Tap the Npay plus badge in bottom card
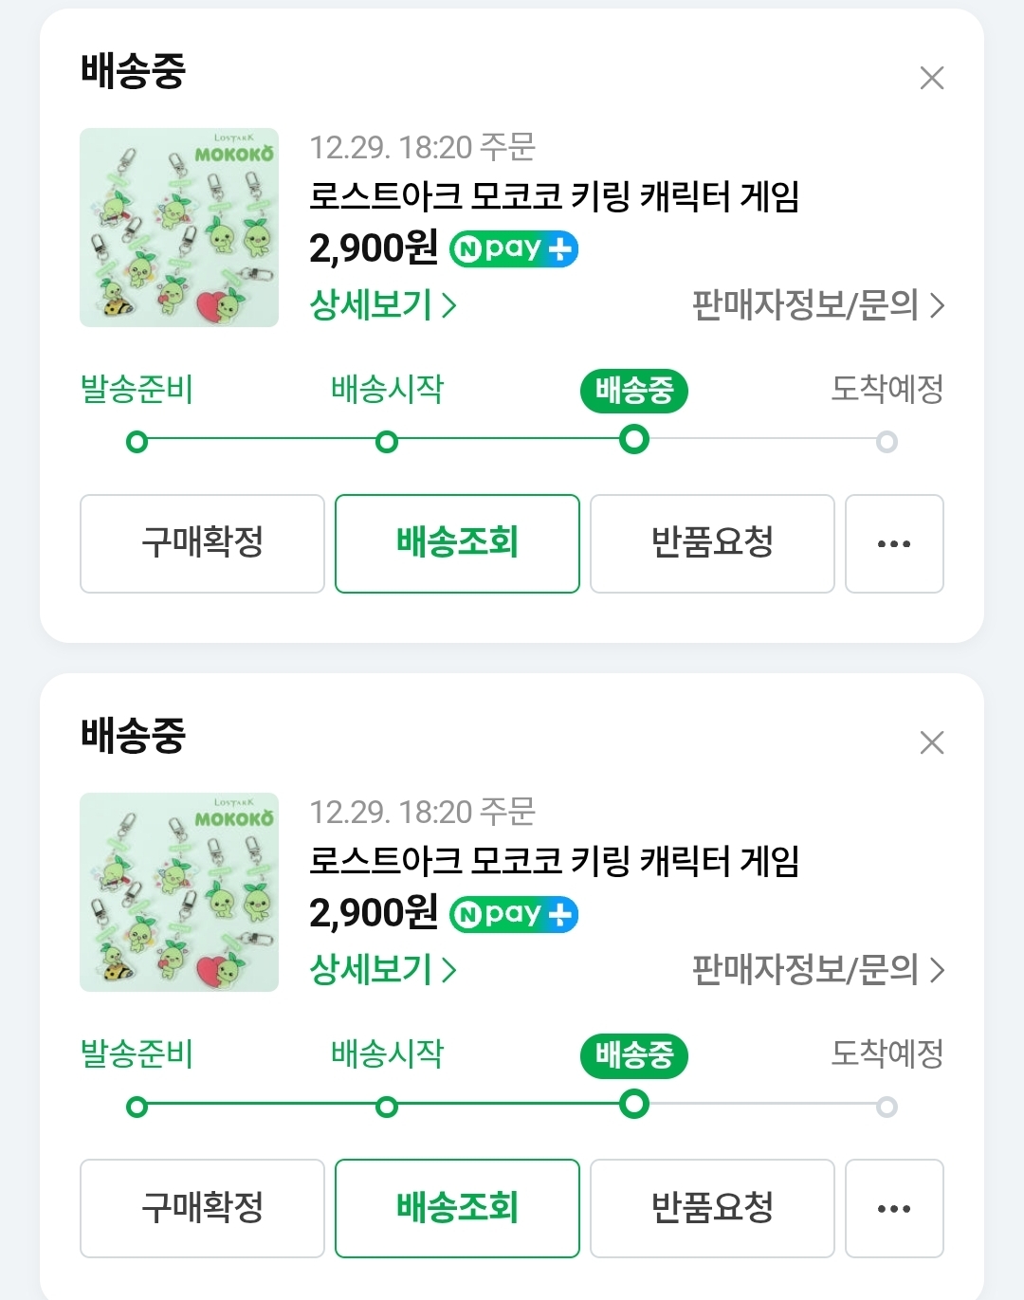The height and width of the screenshot is (1300, 1024). pyautogui.click(x=514, y=914)
